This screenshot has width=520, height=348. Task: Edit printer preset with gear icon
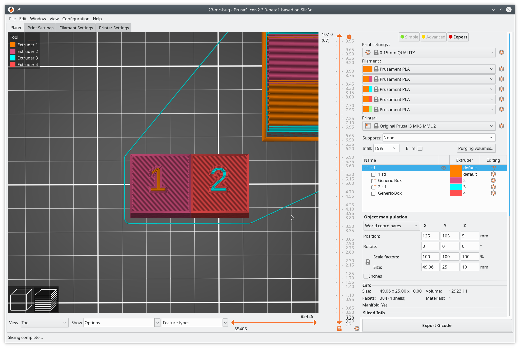click(501, 126)
